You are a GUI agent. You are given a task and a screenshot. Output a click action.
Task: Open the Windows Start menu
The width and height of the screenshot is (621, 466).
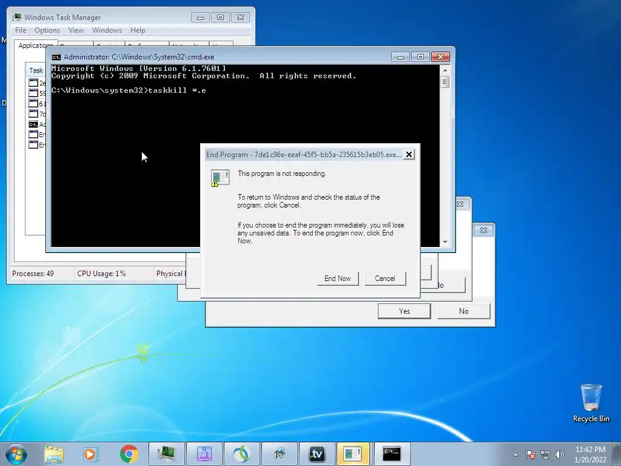tap(16, 454)
